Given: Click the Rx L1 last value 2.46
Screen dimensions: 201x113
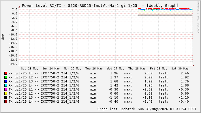Looking at the screenshot, I should 185,73.
